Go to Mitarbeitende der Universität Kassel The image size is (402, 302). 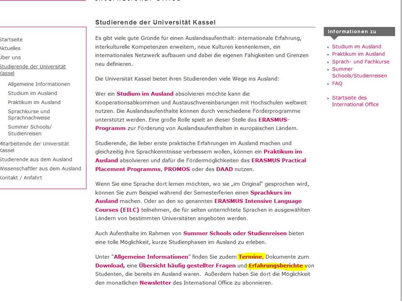point(35,147)
